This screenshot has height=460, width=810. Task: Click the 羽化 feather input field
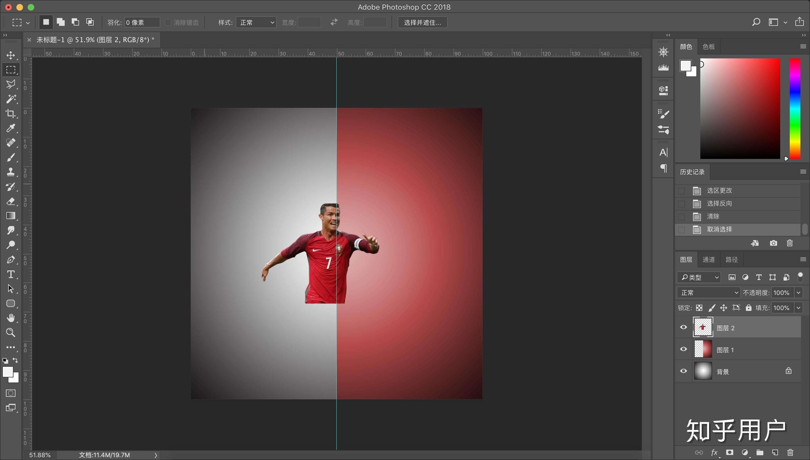(x=142, y=22)
